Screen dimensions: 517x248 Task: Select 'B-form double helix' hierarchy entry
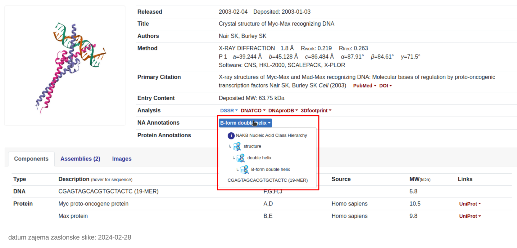click(270, 169)
